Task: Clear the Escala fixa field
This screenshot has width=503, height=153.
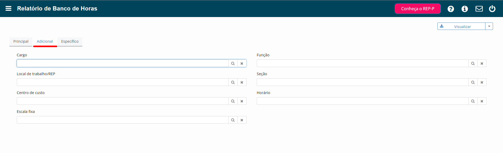Action: click(242, 120)
